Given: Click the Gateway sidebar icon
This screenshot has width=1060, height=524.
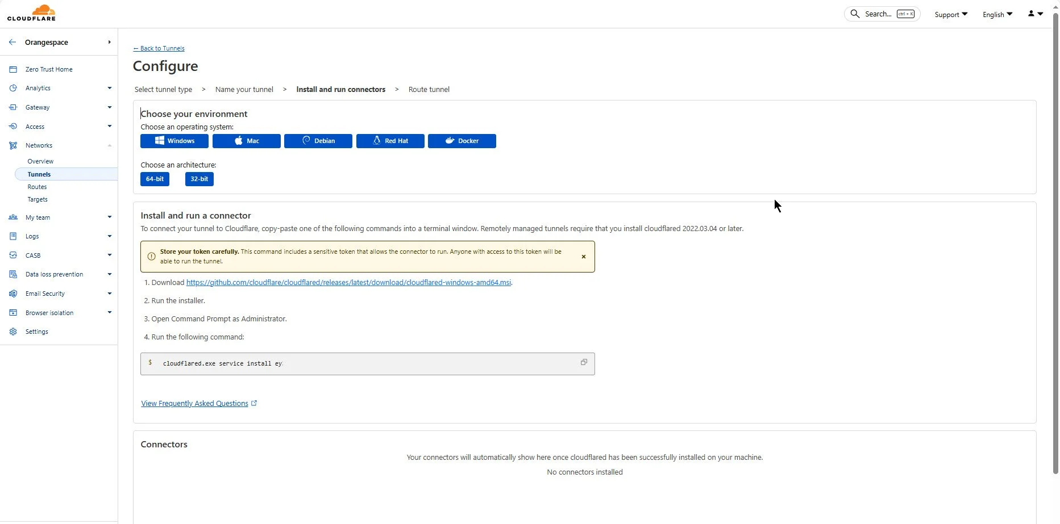Looking at the screenshot, I should pyautogui.click(x=13, y=107).
